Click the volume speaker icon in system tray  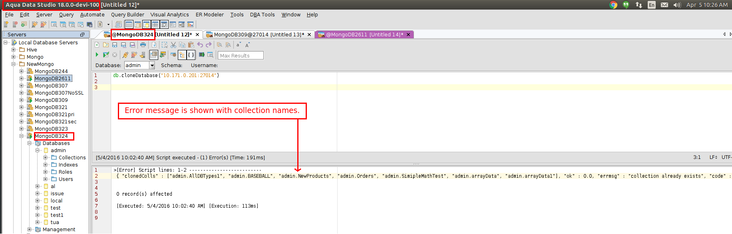(677, 5)
